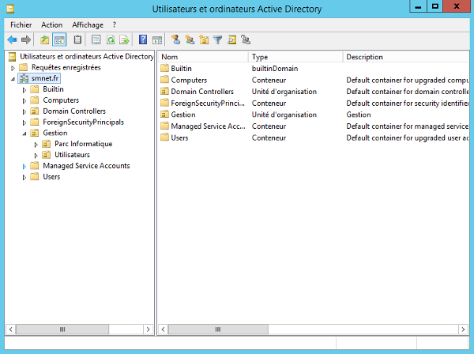Click the builtinDomain type cell
474x354 pixels.
(275, 69)
